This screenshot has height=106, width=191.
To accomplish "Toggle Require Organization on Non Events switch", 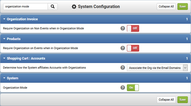I will [x=133, y=28].
